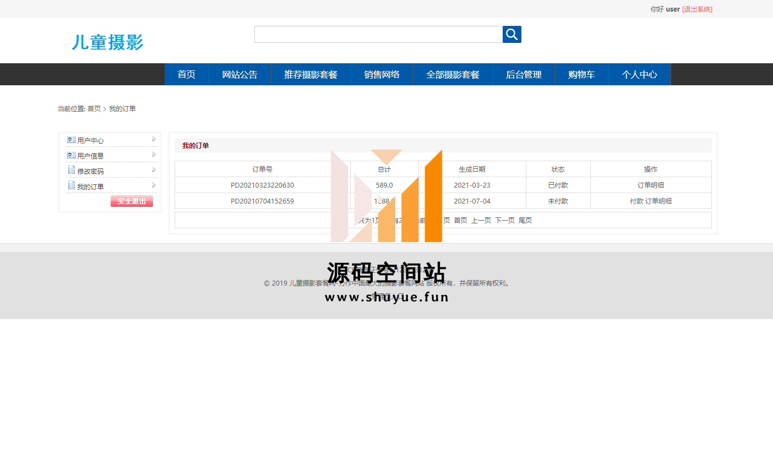Screen dimensions: 773x455
Task: Click arrow beside 修改密码 sidebar item
Action: click(154, 170)
